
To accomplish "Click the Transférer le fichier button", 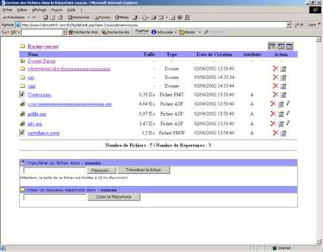I will tap(143, 170).
